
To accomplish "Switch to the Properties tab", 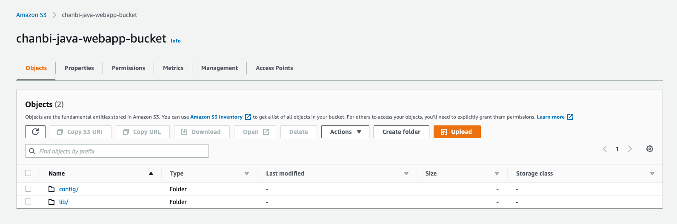I will (x=79, y=68).
